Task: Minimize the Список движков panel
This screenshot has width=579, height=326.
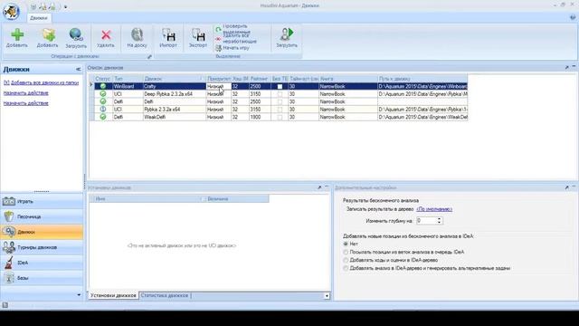Action: pyautogui.click(x=574, y=67)
